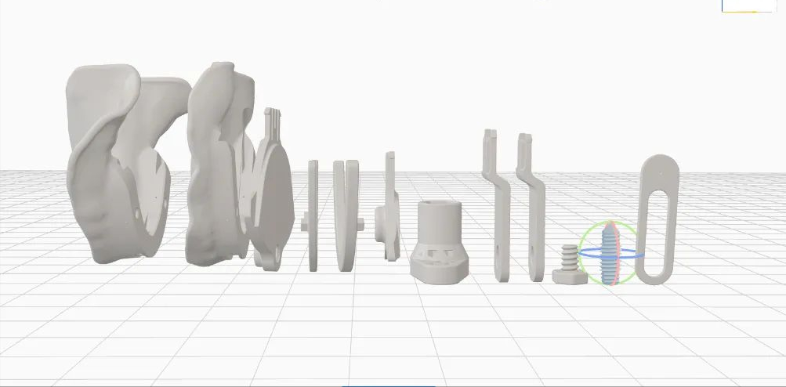Click the tab atop the round disc

click(x=272, y=123)
